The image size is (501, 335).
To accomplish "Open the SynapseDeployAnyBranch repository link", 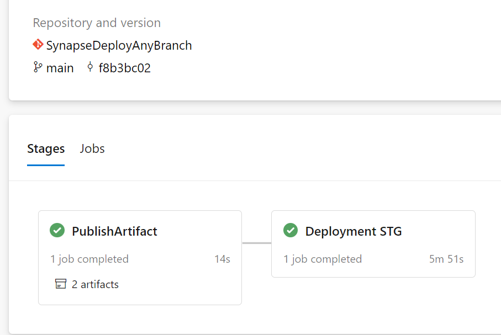I will pos(119,46).
